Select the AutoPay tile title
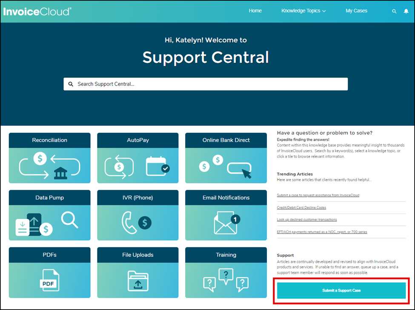The height and width of the screenshot is (310, 415). click(x=138, y=140)
